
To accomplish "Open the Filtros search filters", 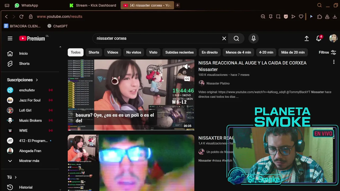I will (327, 52).
